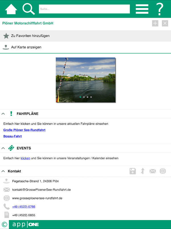Select kontakt@GrossePloenerSee-Rundfahrt.de email
171x229 pixels.
click(x=41, y=190)
